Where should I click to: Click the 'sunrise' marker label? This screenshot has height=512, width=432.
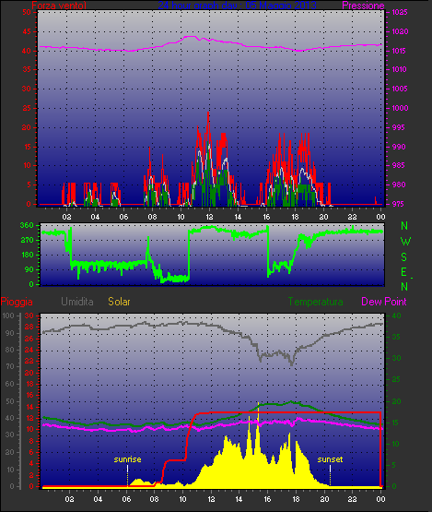[x=127, y=459]
